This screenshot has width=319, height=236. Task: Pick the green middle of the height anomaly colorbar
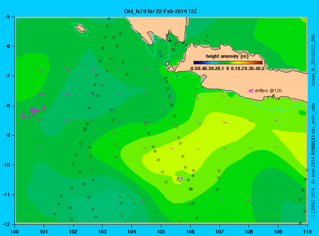pos(228,62)
